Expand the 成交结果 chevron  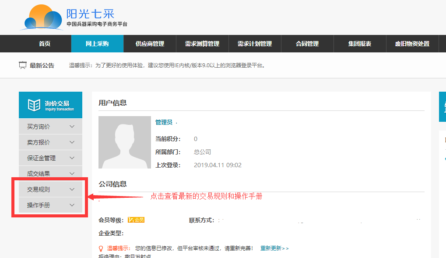point(72,173)
